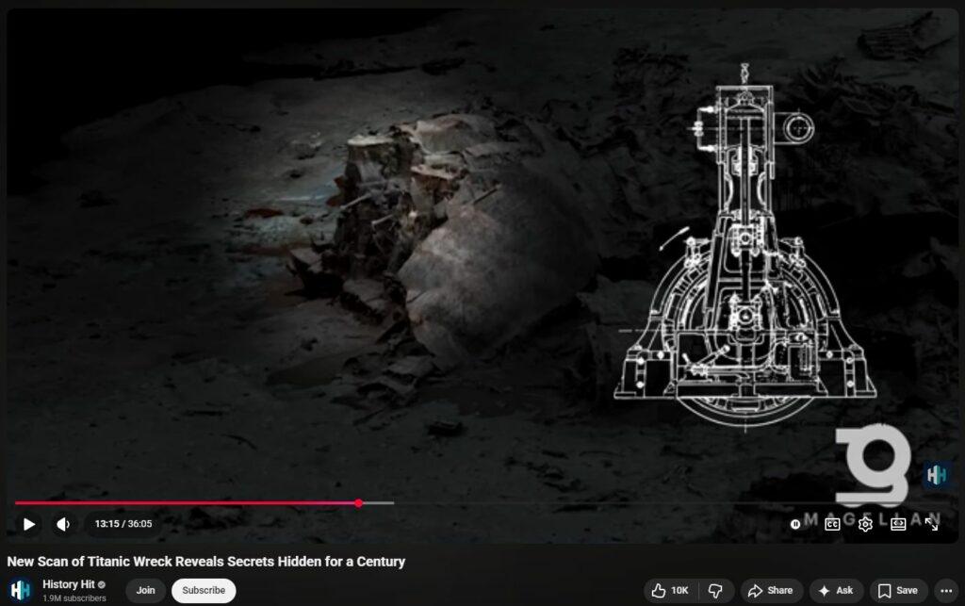
Task: Open the Share dialog
Action: (770, 591)
